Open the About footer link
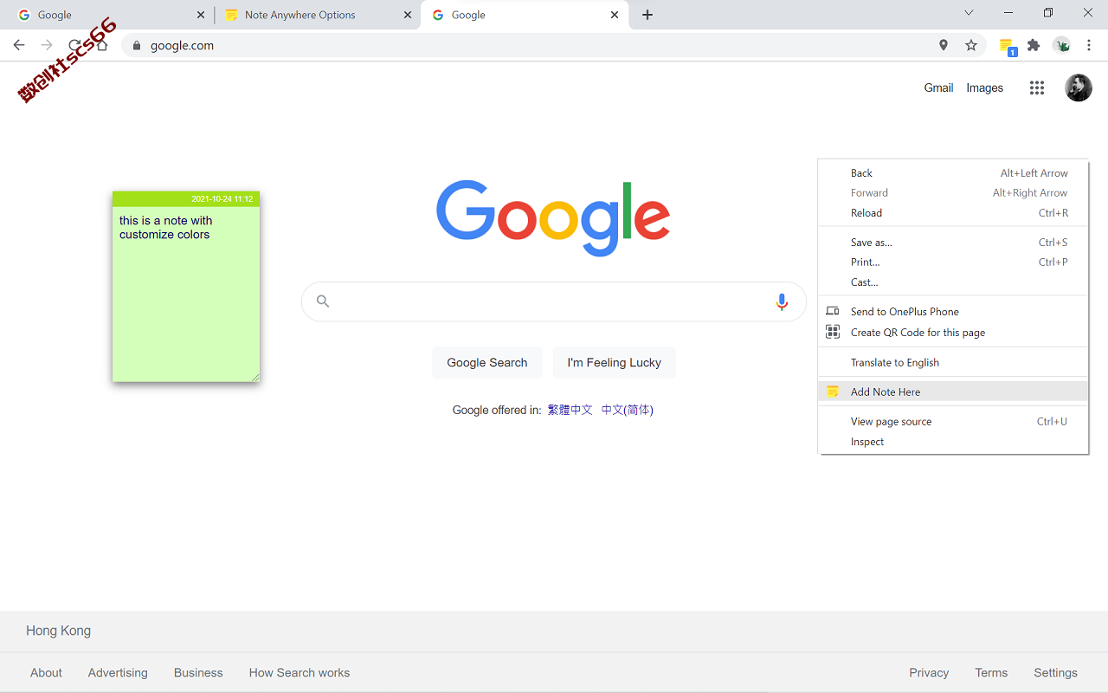This screenshot has width=1108, height=693. [x=46, y=673]
